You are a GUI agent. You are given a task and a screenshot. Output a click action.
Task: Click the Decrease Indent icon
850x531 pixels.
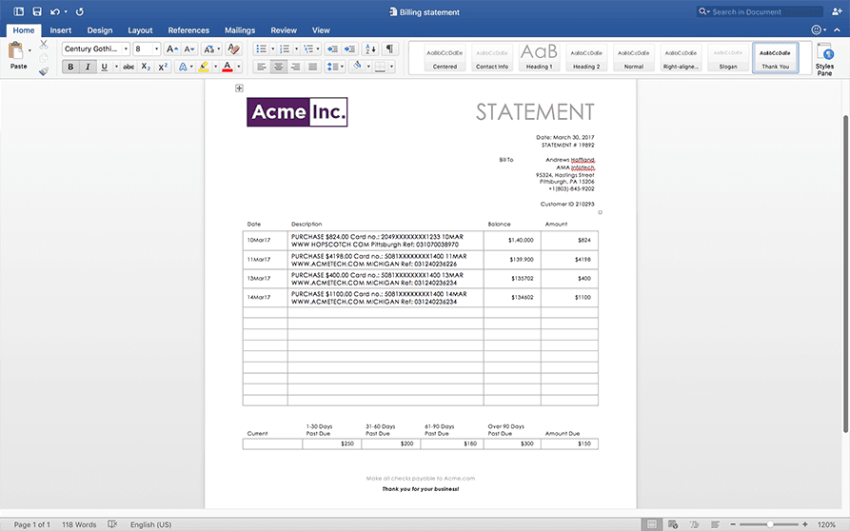tap(332, 49)
